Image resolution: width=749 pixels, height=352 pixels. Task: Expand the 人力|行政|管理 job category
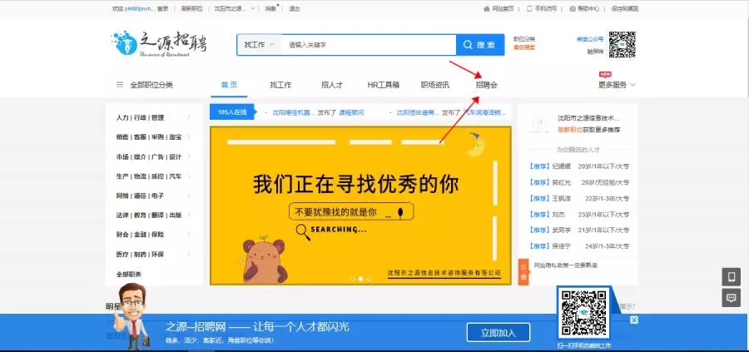153,117
